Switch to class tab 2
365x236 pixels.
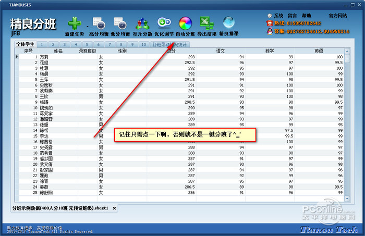tap(53, 44)
